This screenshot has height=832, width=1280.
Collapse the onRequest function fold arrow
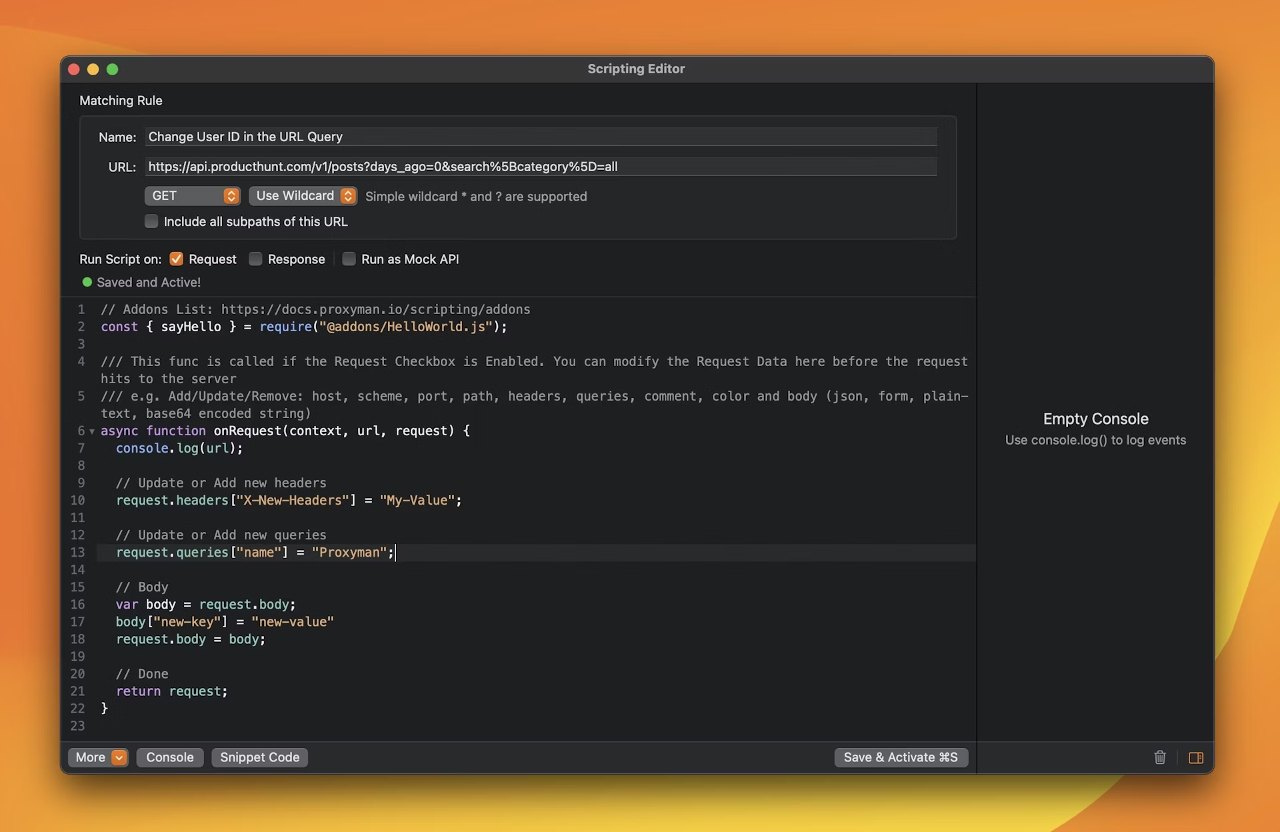click(92, 431)
